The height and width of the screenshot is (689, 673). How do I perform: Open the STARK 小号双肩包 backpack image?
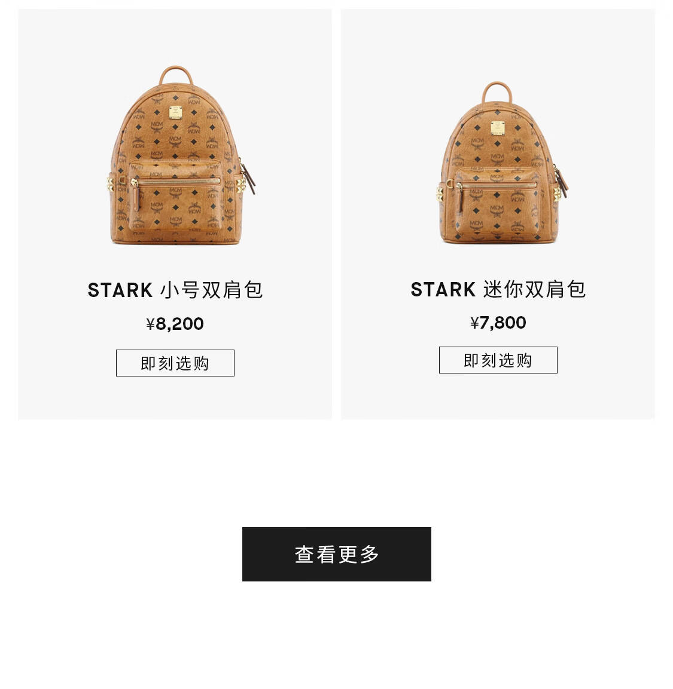181,155
